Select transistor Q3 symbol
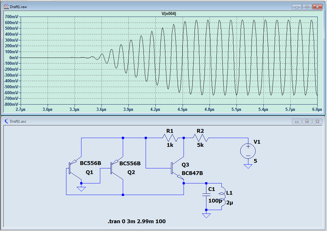 point(178,168)
